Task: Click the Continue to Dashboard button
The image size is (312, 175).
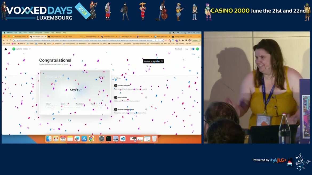Action: click(153, 61)
